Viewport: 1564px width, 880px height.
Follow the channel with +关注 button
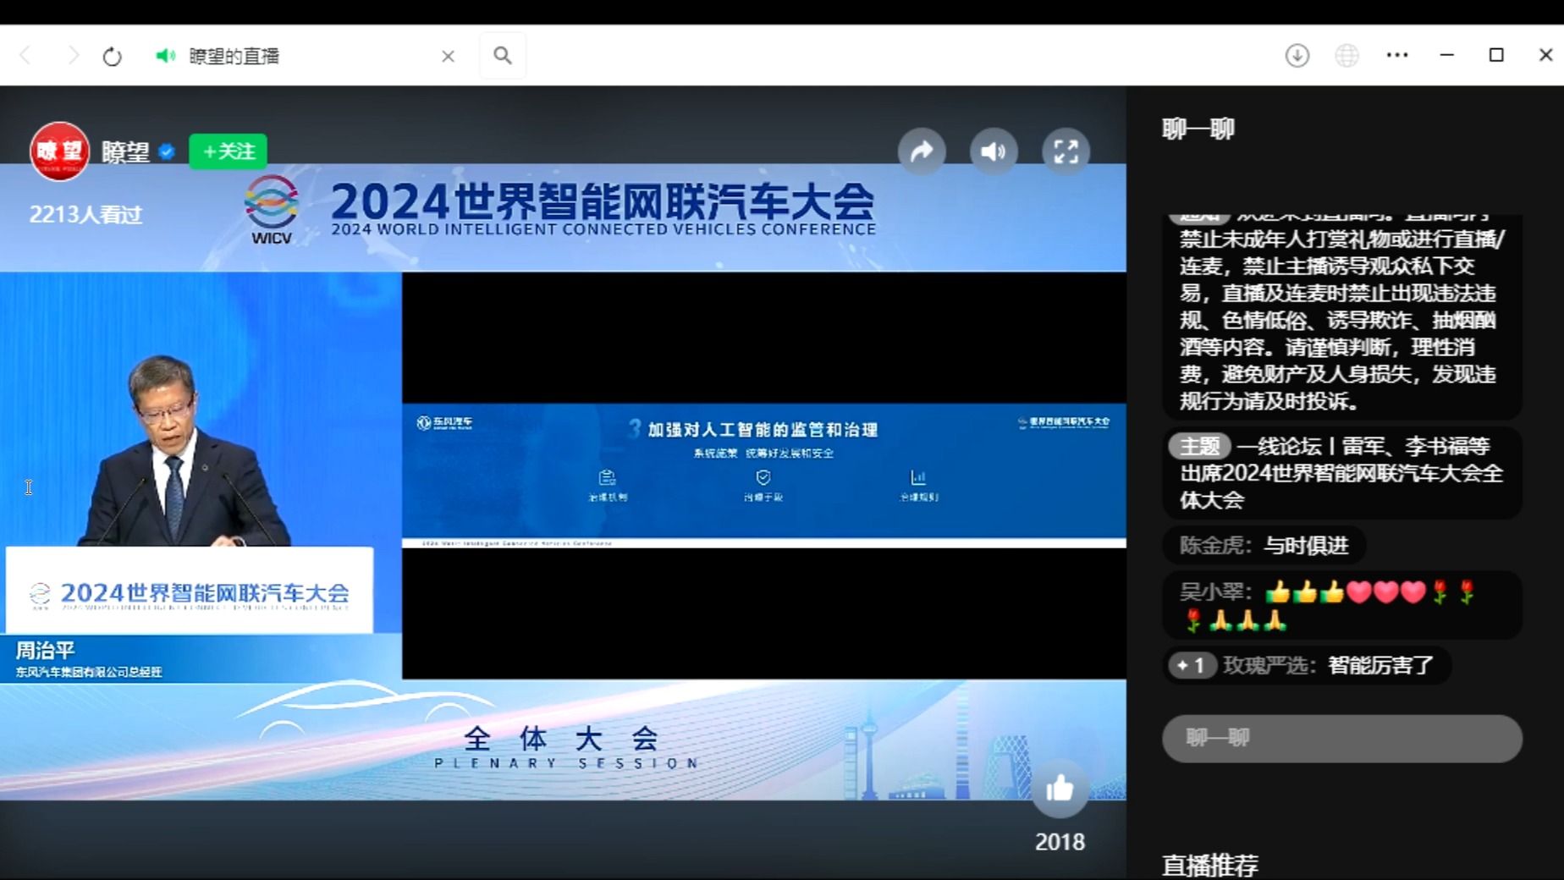coord(229,151)
